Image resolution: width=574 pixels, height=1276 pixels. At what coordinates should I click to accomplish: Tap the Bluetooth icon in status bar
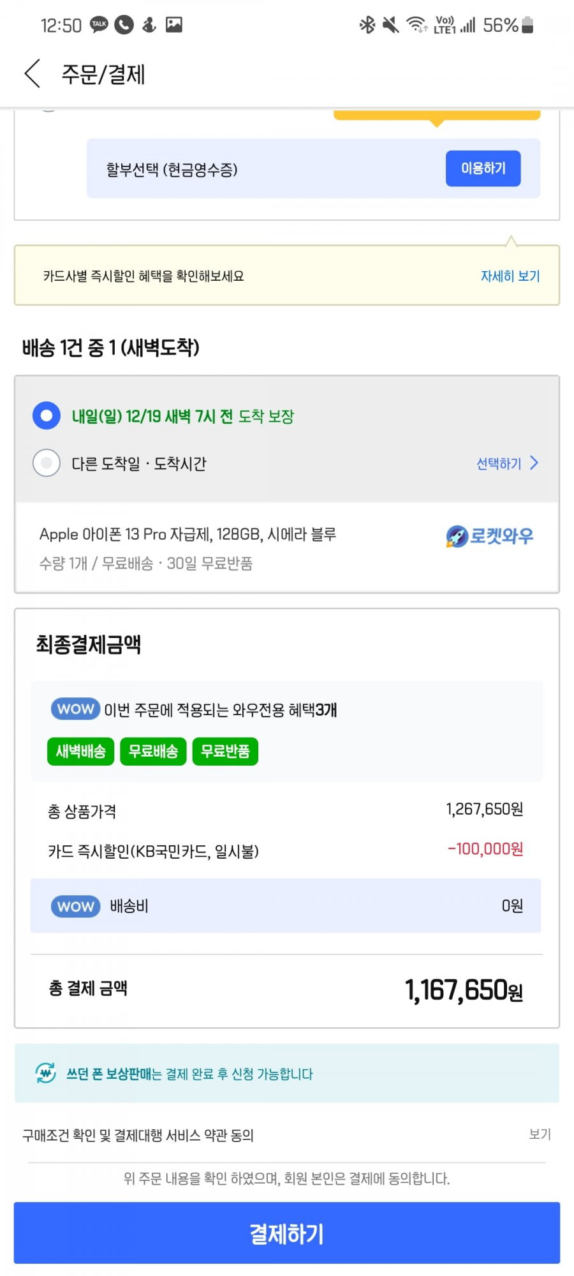point(367,25)
